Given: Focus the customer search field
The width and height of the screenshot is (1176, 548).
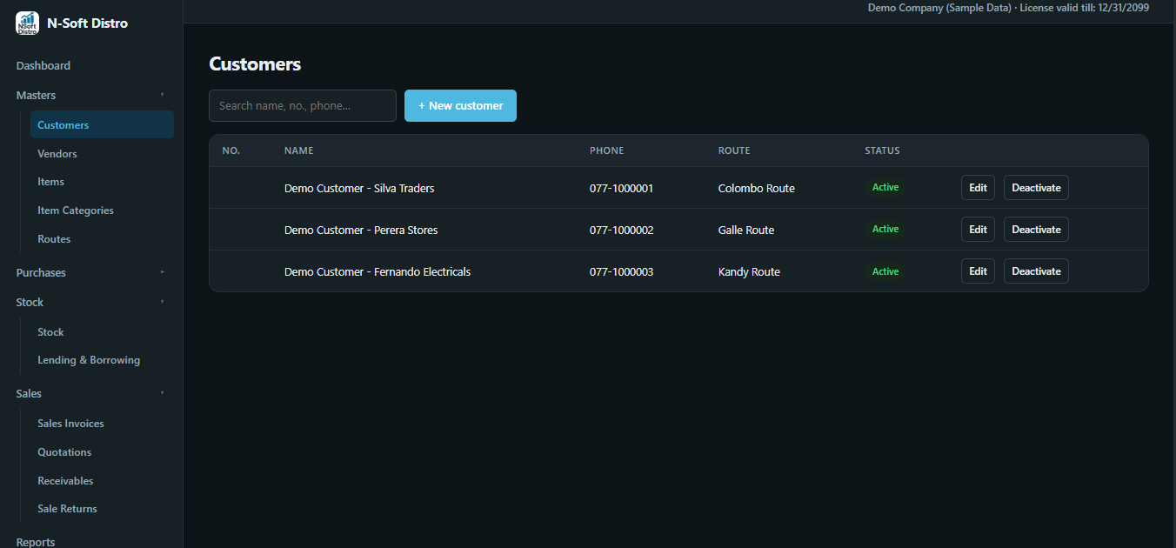Looking at the screenshot, I should point(303,105).
